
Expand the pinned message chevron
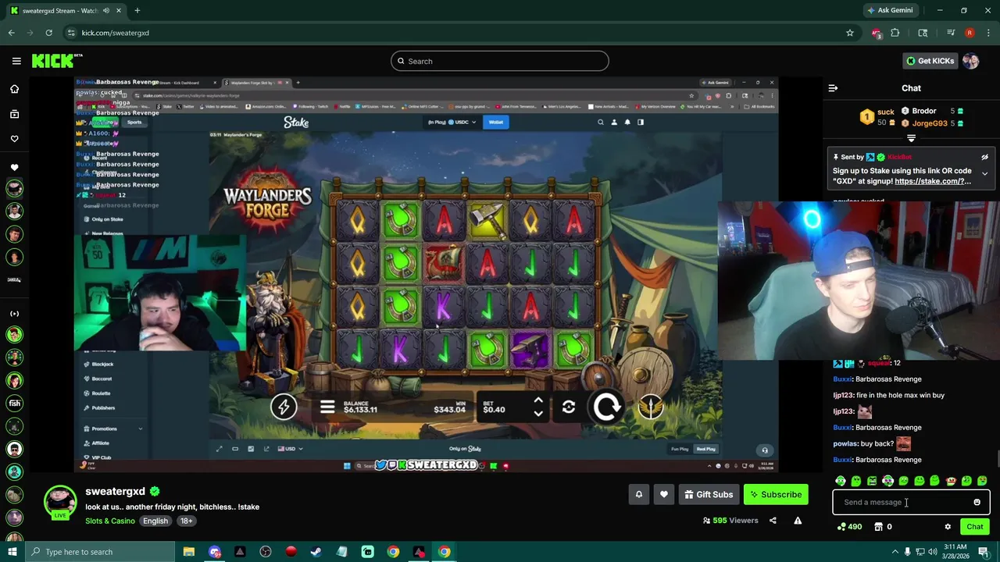click(x=984, y=173)
